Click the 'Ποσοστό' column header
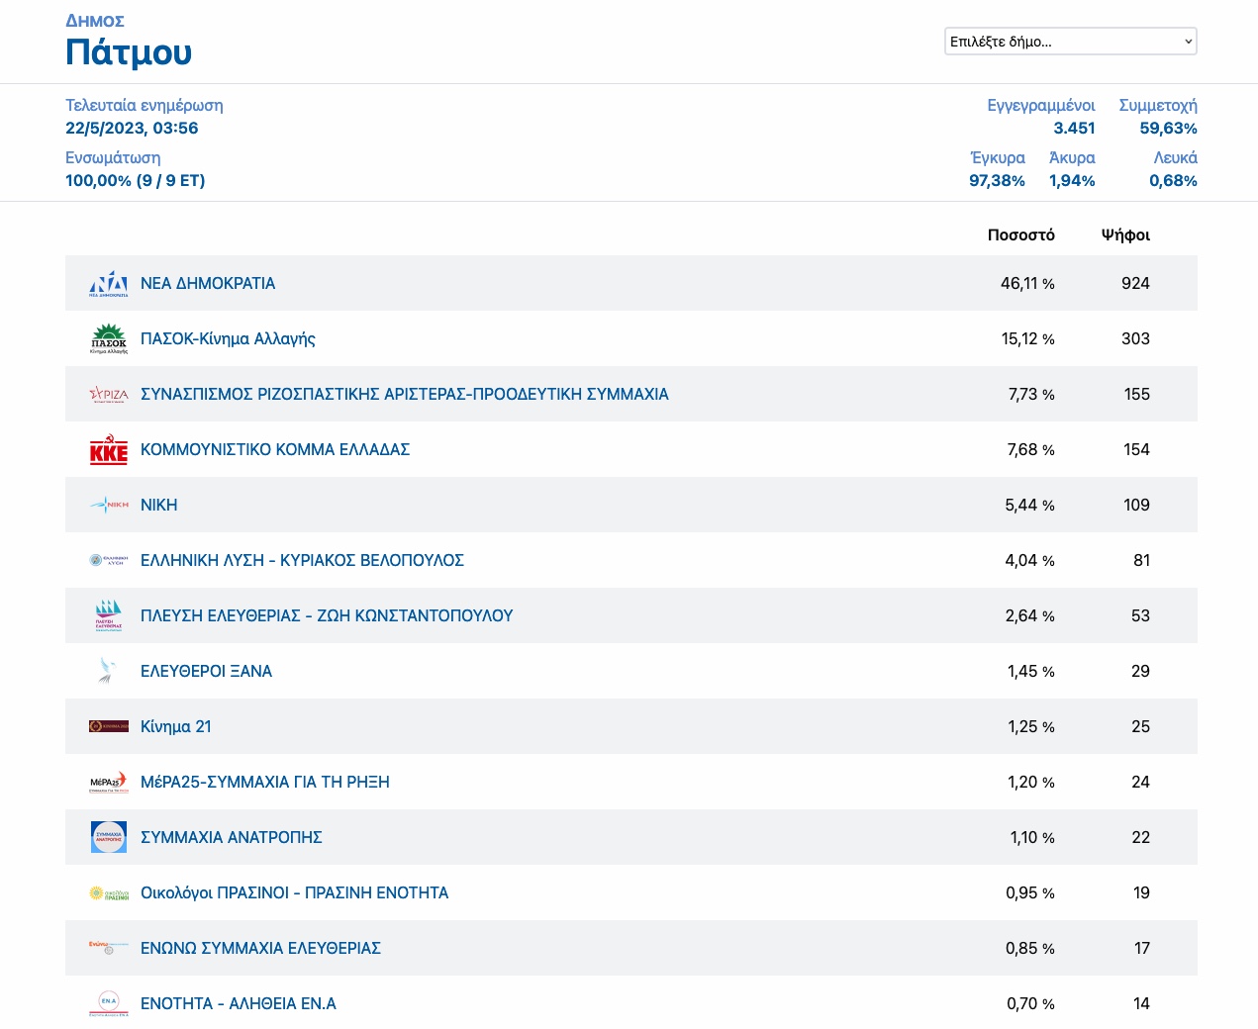 [1021, 234]
